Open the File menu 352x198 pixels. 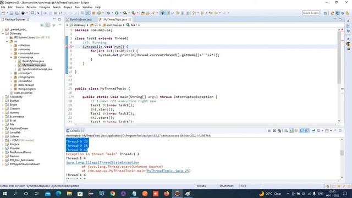[3, 7]
